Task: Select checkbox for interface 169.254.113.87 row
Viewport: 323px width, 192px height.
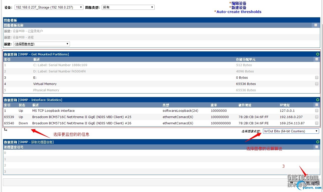Action: point(317,123)
